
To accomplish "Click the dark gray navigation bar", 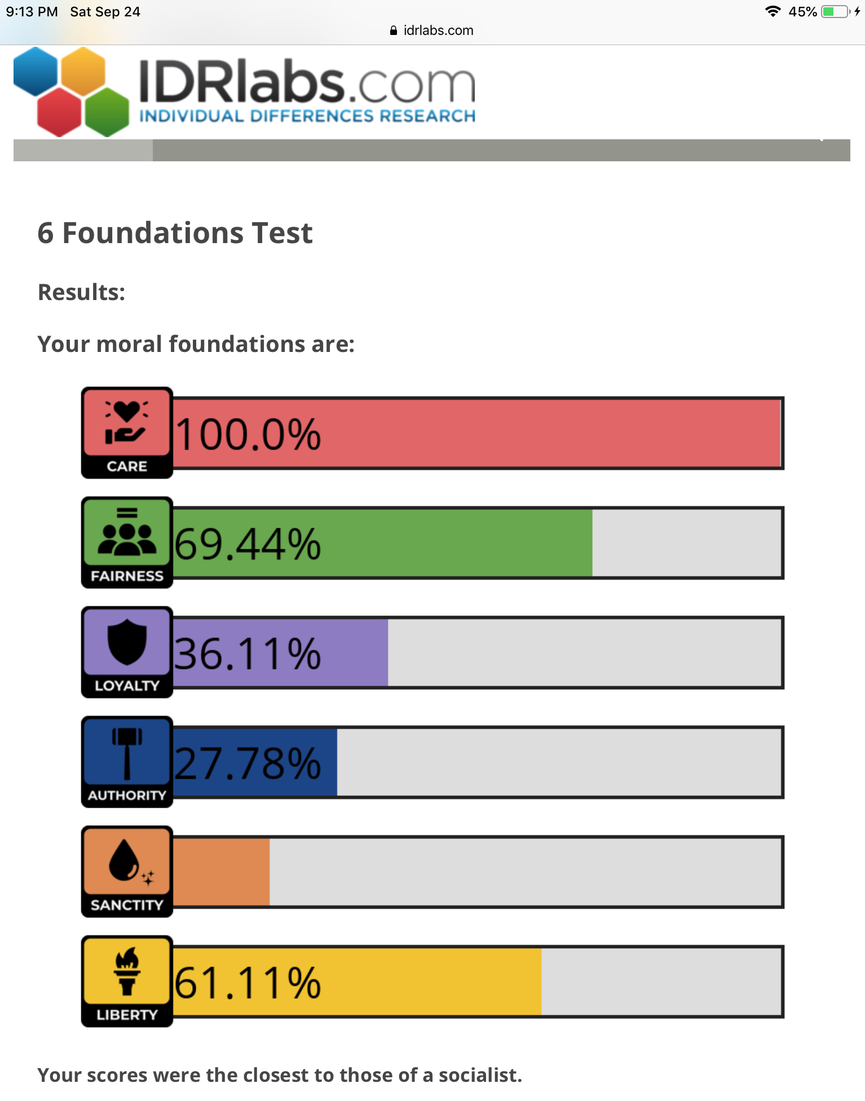I will [x=501, y=150].
